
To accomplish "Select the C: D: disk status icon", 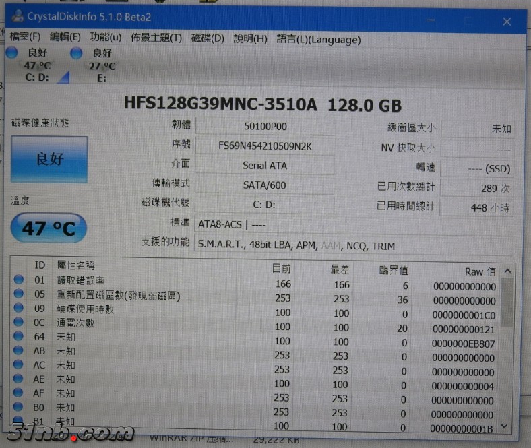I will click(12, 53).
